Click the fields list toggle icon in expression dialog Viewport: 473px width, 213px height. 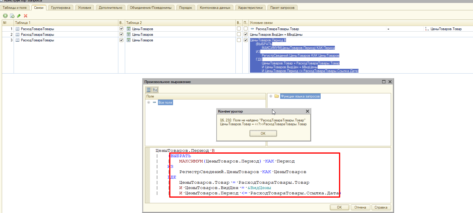pos(148,90)
